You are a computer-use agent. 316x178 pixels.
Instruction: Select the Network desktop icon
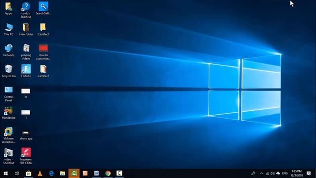tap(8, 50)
